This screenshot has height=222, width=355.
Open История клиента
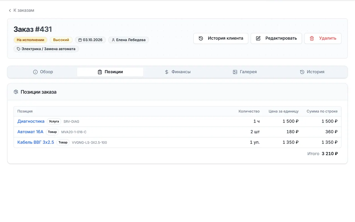coord(220,38)
